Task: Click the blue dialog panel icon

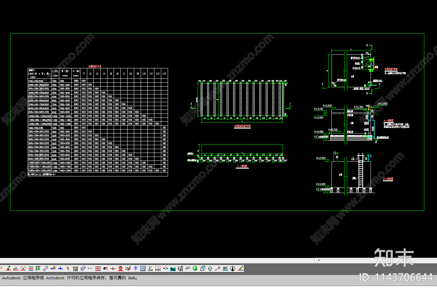Action: click(143, 269)
